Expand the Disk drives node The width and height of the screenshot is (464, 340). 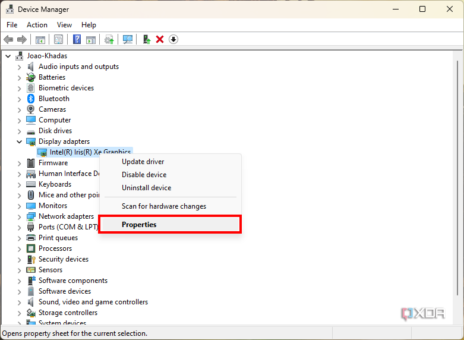coord(20,131)
